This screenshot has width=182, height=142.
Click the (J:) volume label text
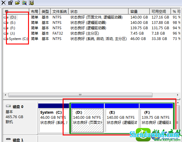click(x=13, y=33)
